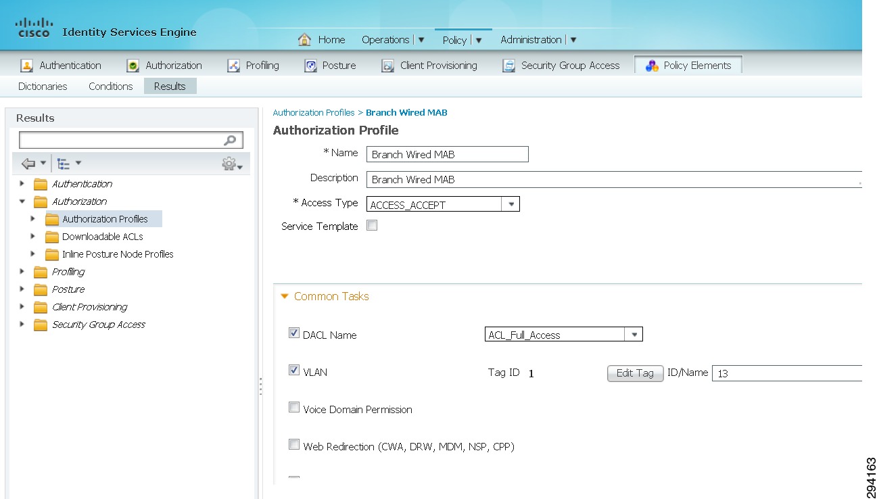Click the Branch Wired MAB breadcrumb
Screen dimensions: 877x499
point(406,113)
